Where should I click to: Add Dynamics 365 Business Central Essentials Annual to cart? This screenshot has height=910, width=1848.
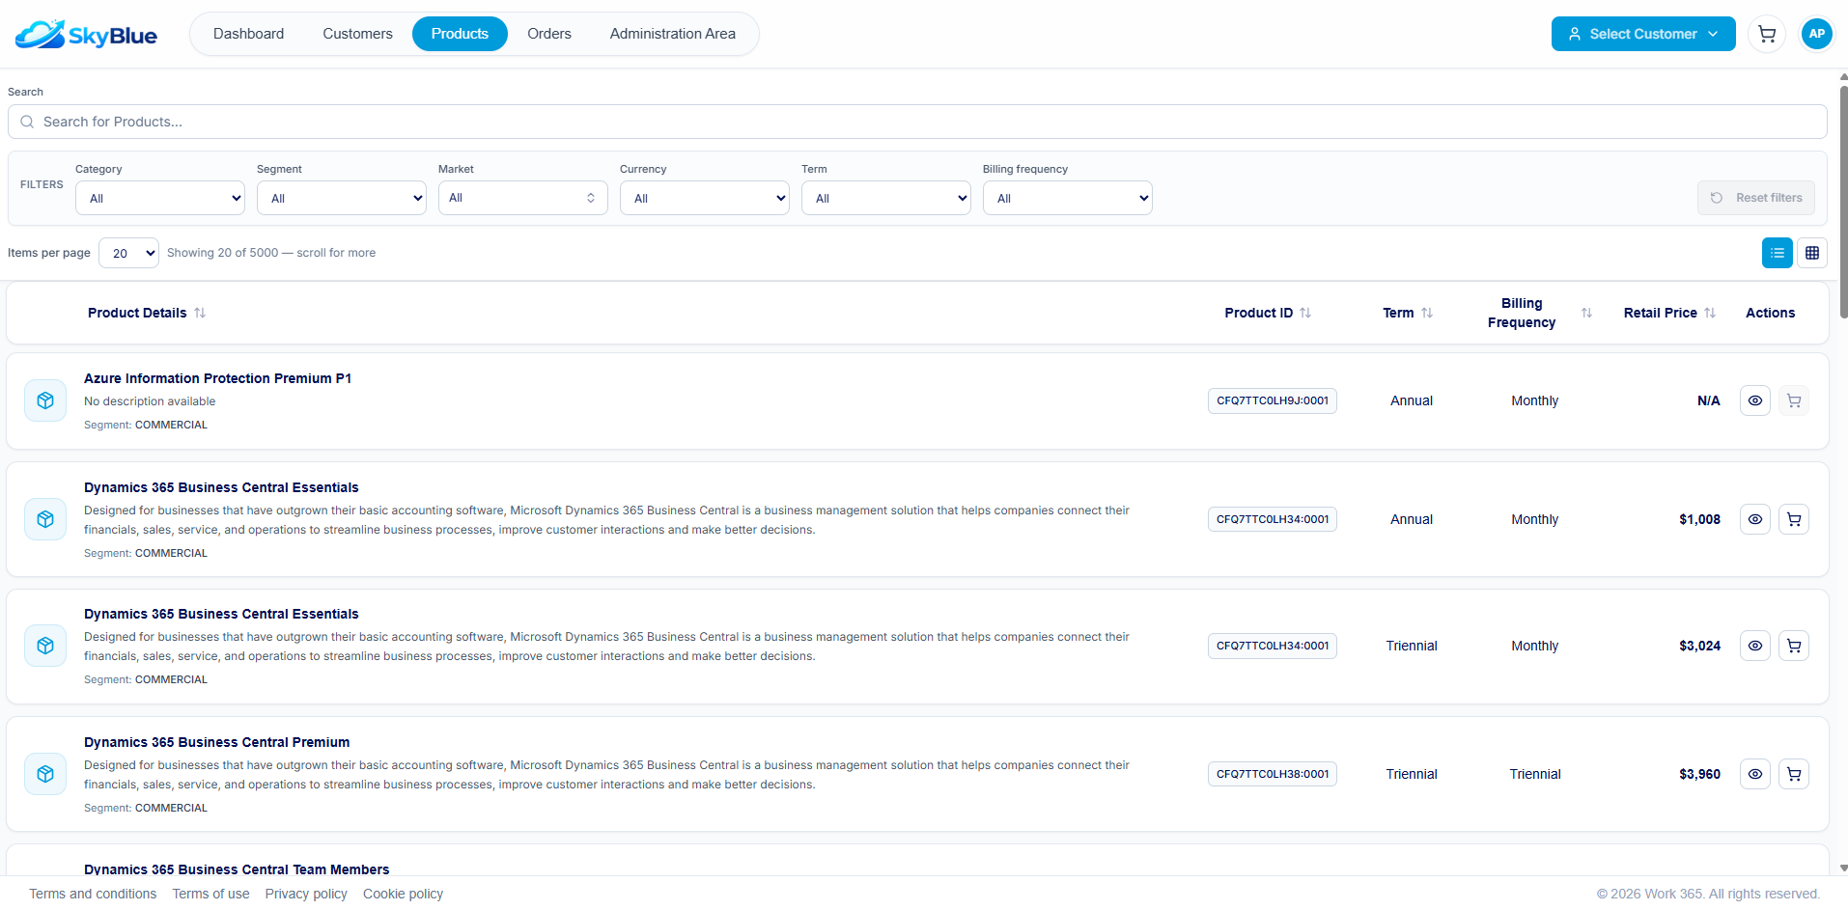1793,519
